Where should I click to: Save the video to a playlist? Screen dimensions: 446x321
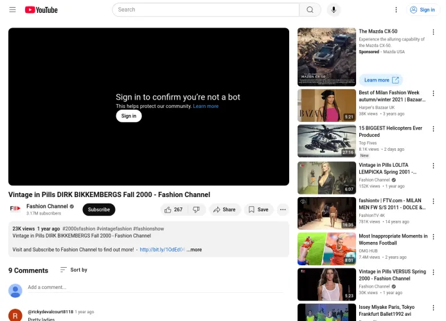click(258, 210)
